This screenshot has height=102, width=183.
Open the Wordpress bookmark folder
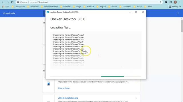[33, 7]
